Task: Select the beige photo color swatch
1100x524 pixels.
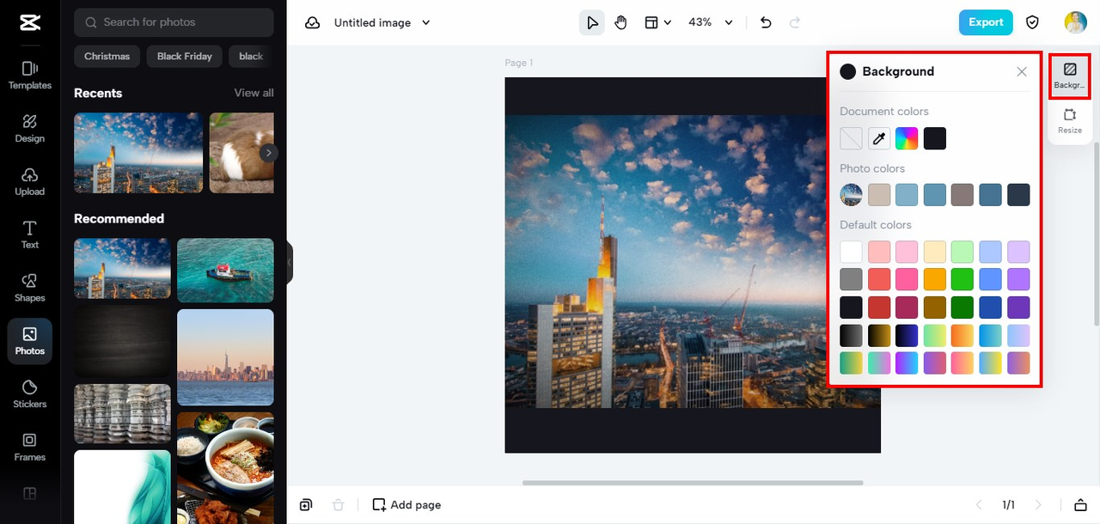Action: tap(879, 195)
